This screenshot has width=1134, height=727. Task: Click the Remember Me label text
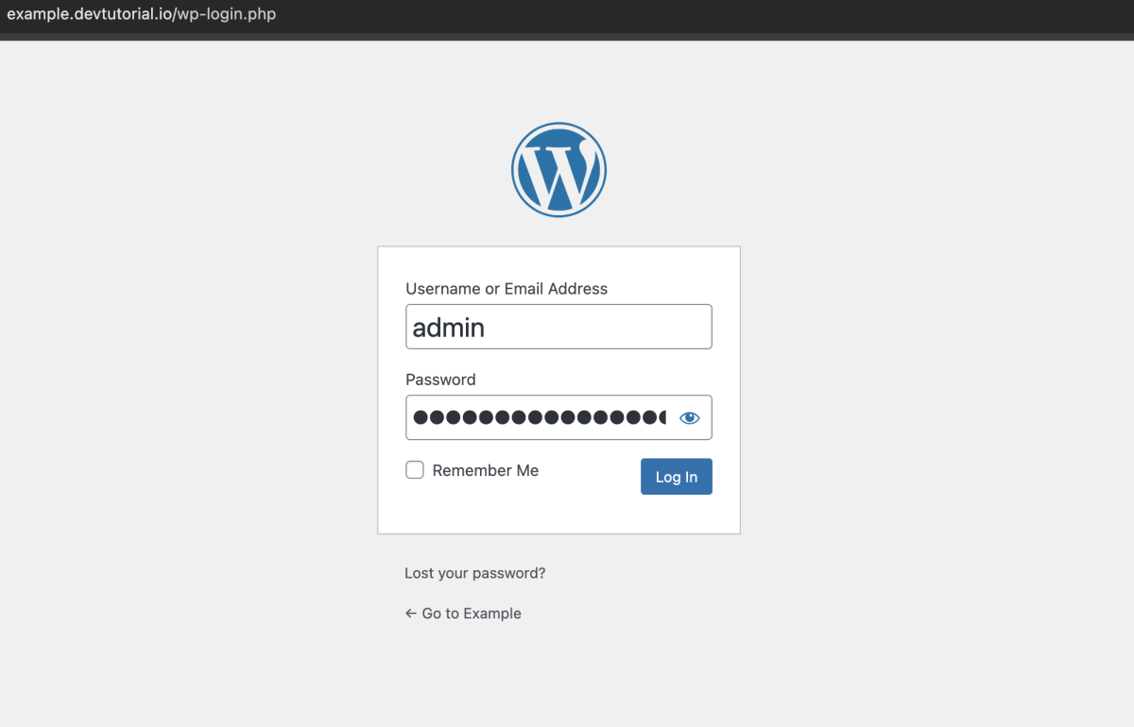486,470
